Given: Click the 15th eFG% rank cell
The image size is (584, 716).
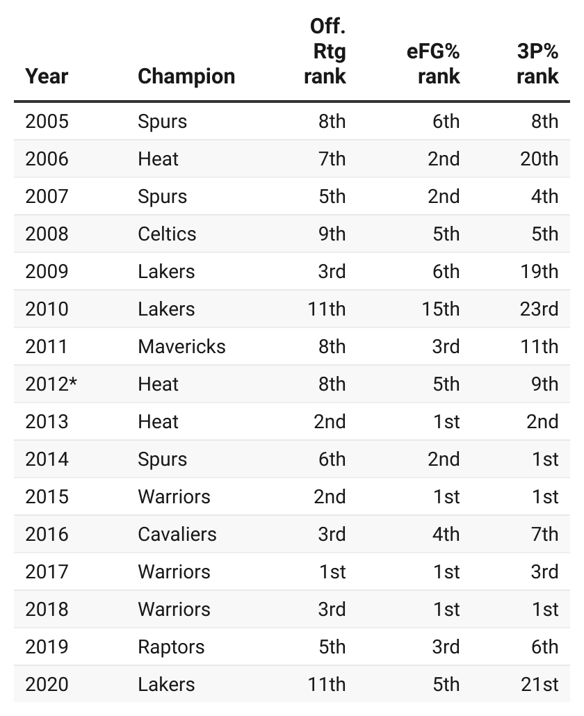Looking at the screenshot, I should [440, 309].
